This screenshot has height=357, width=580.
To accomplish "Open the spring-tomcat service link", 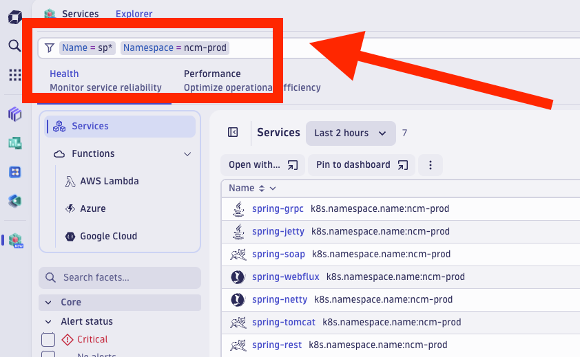I will 283,322.
